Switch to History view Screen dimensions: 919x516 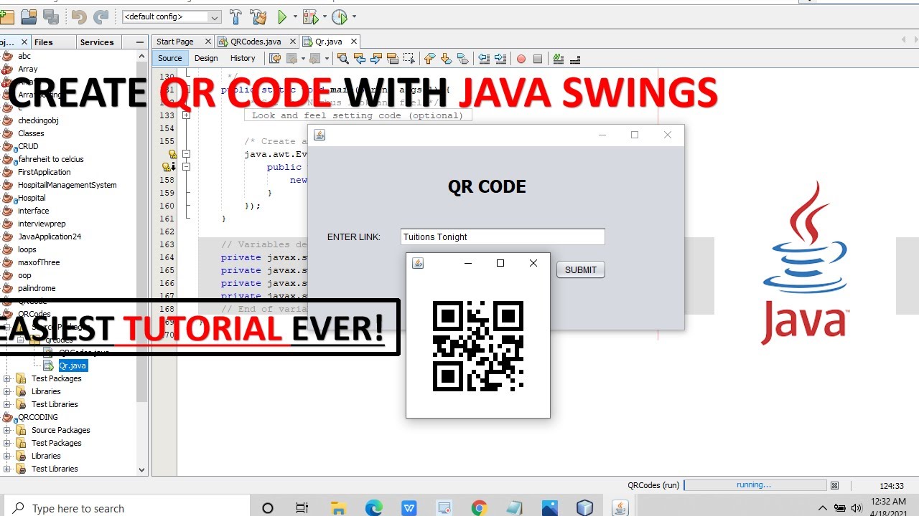[243, 58]
